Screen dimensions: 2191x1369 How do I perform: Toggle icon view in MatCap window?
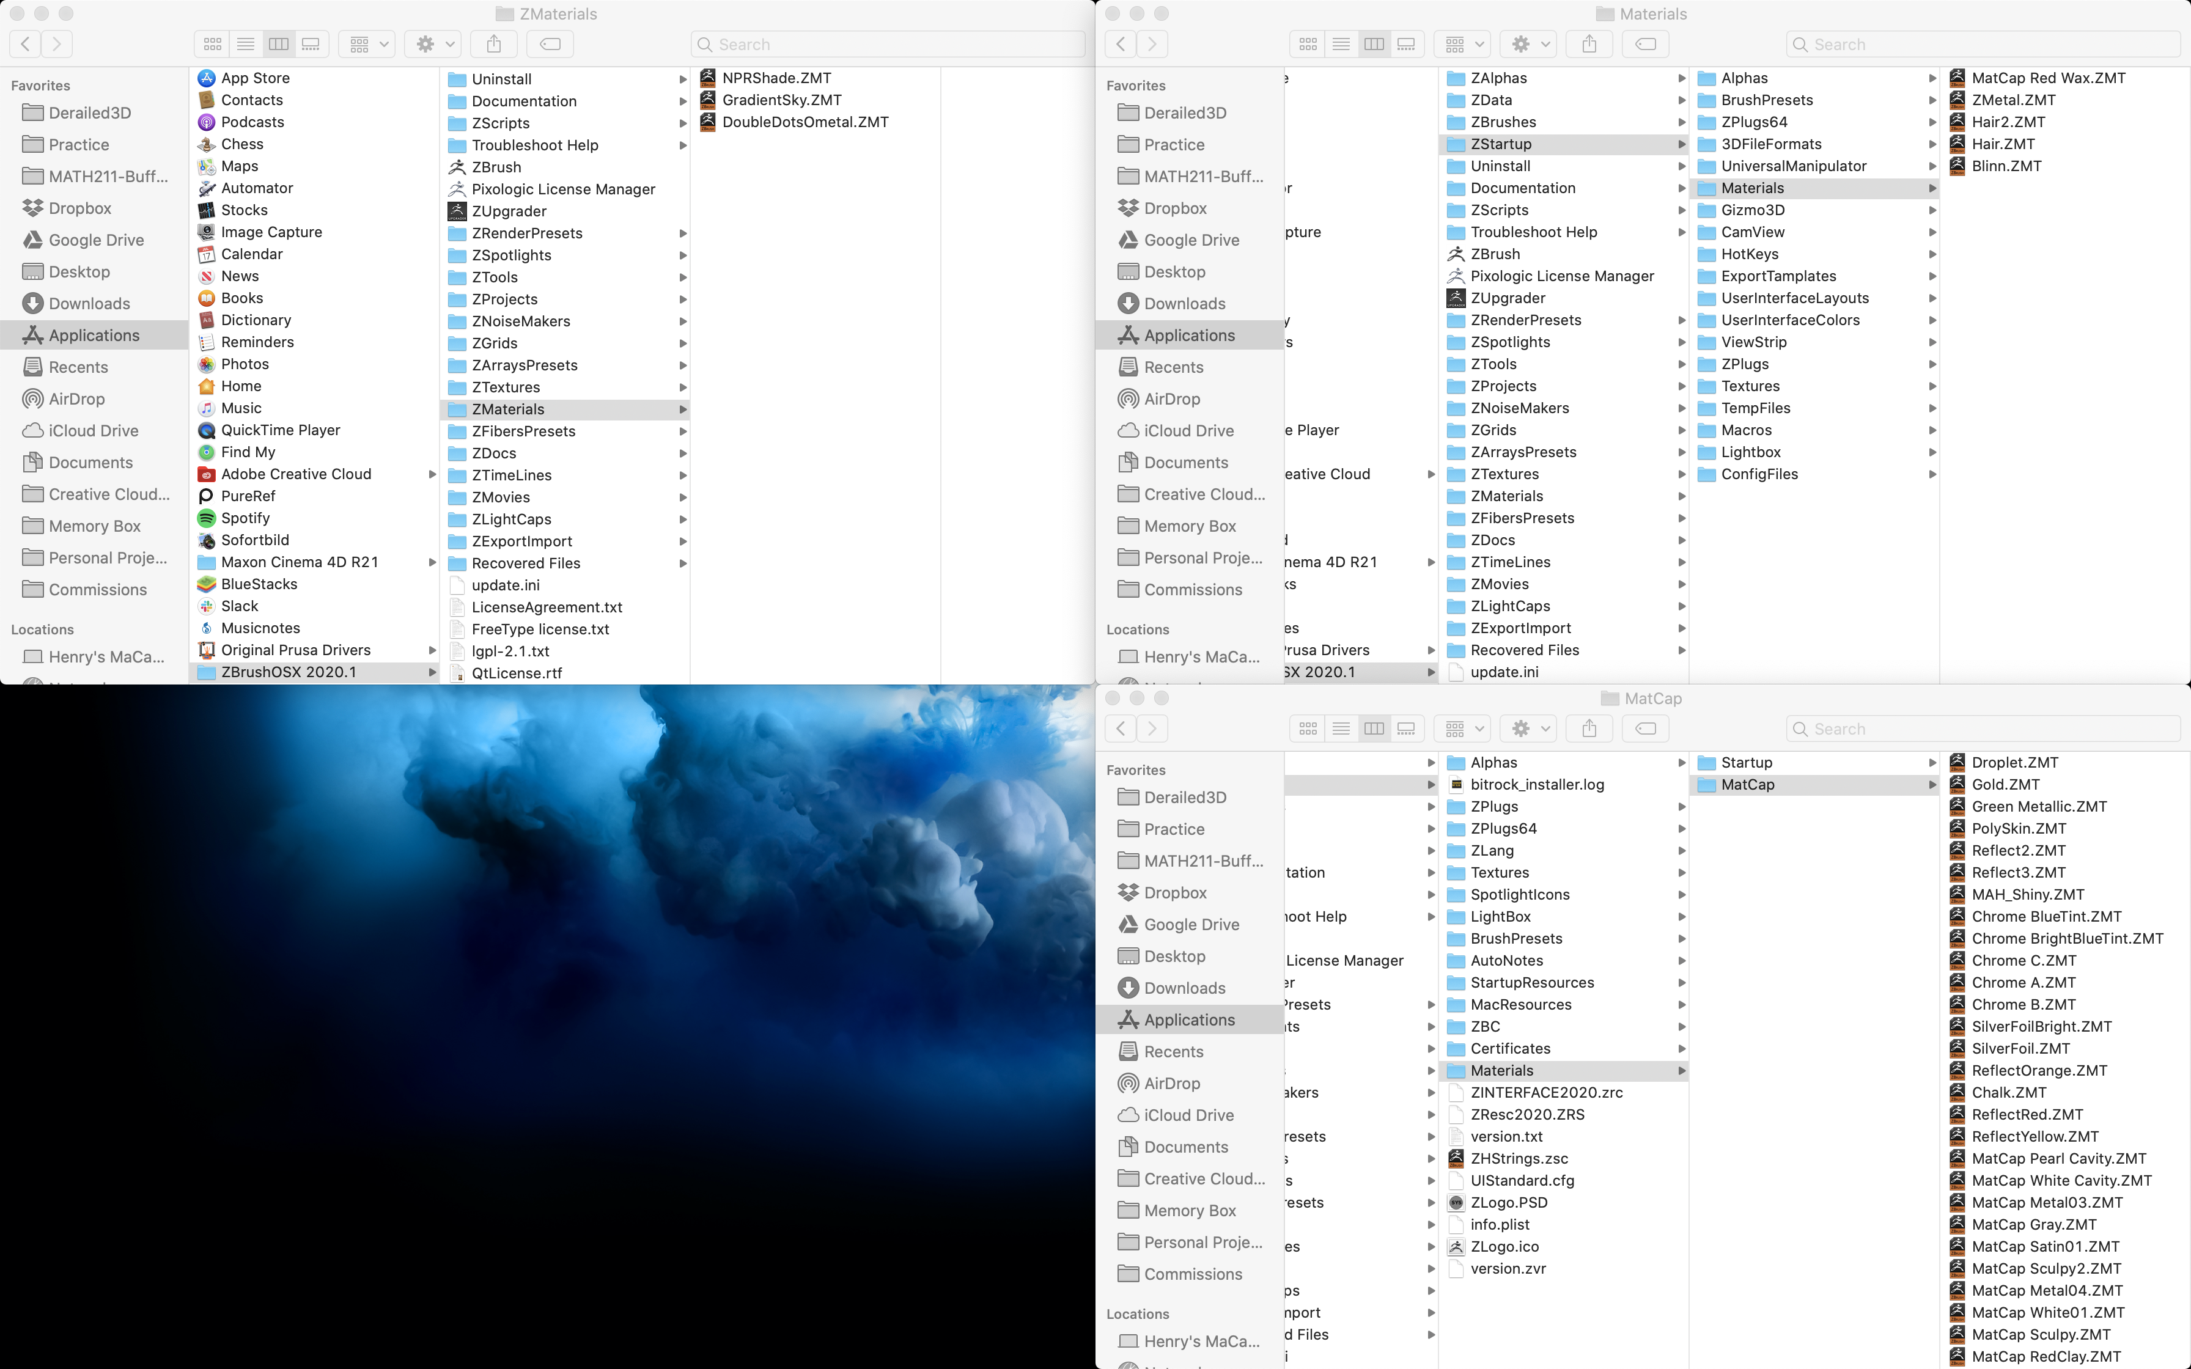pos(1308,728)
